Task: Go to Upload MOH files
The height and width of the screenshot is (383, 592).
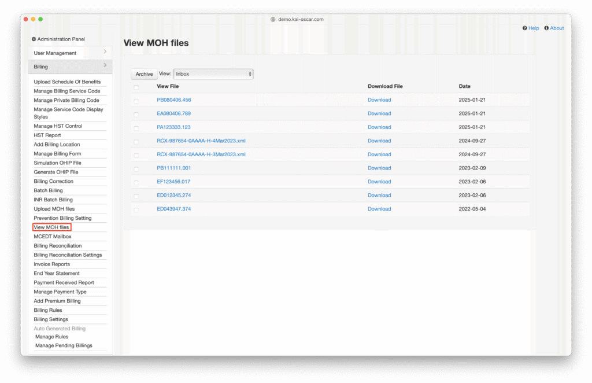Action: pos(54,209)
